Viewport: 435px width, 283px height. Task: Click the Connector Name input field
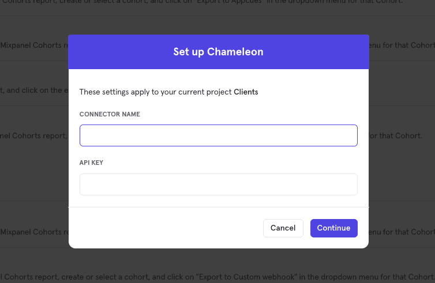click(218, 135)
